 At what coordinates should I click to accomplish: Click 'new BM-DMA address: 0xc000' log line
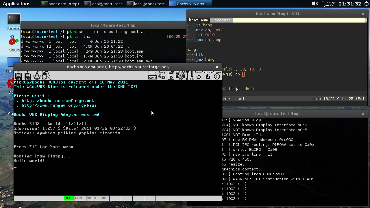263,140
